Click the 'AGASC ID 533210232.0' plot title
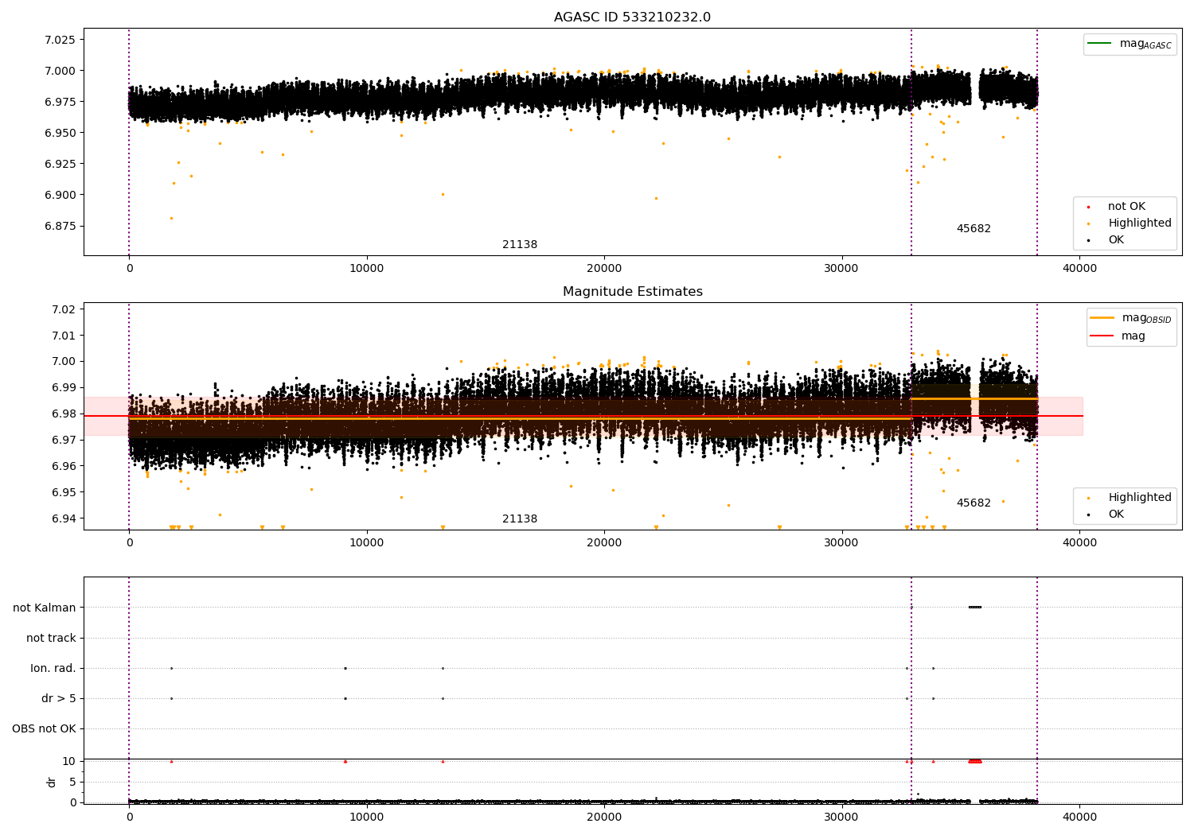The image size is (1194, 835). coord(632,17)
